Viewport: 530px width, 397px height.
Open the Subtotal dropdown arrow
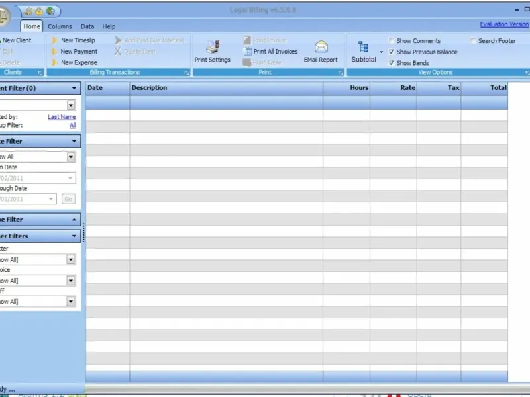point(382,52)
